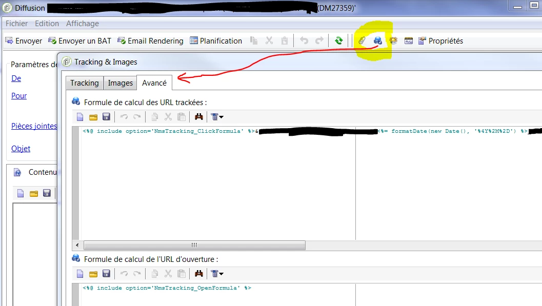Click Objet subject link
The image size is (542, 306).
coord(21,149)
